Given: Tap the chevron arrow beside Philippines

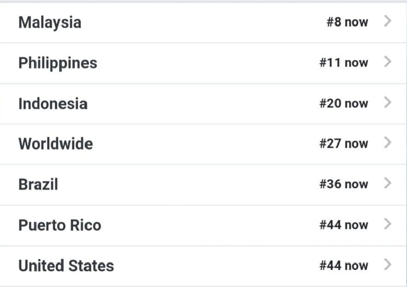Looking at the screenshot, I should point(388,62).
